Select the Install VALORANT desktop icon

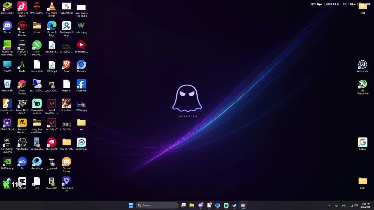click(x=52, y=107)
